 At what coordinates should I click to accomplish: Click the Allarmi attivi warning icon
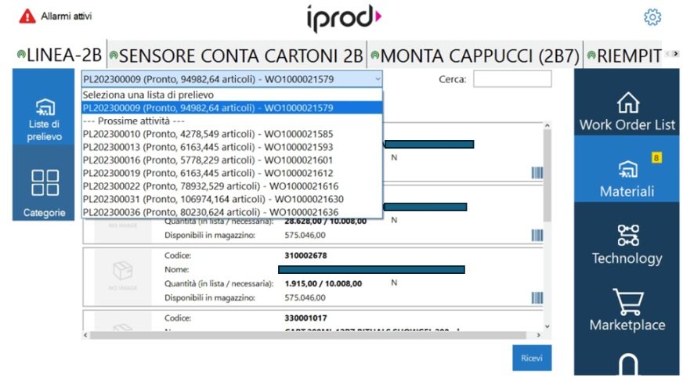click(x=27, y=16)
